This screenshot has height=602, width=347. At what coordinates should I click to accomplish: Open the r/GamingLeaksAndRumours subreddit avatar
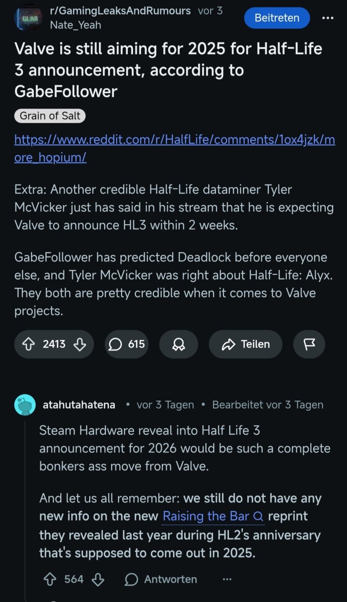coord(28,18)
